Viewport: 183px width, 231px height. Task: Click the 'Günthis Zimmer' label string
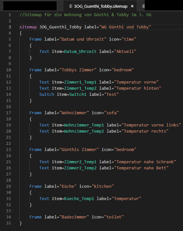click(x=79, y=150)
